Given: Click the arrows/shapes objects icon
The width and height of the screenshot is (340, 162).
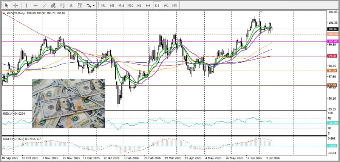Looking at the screenshot, I should [89, 6].
